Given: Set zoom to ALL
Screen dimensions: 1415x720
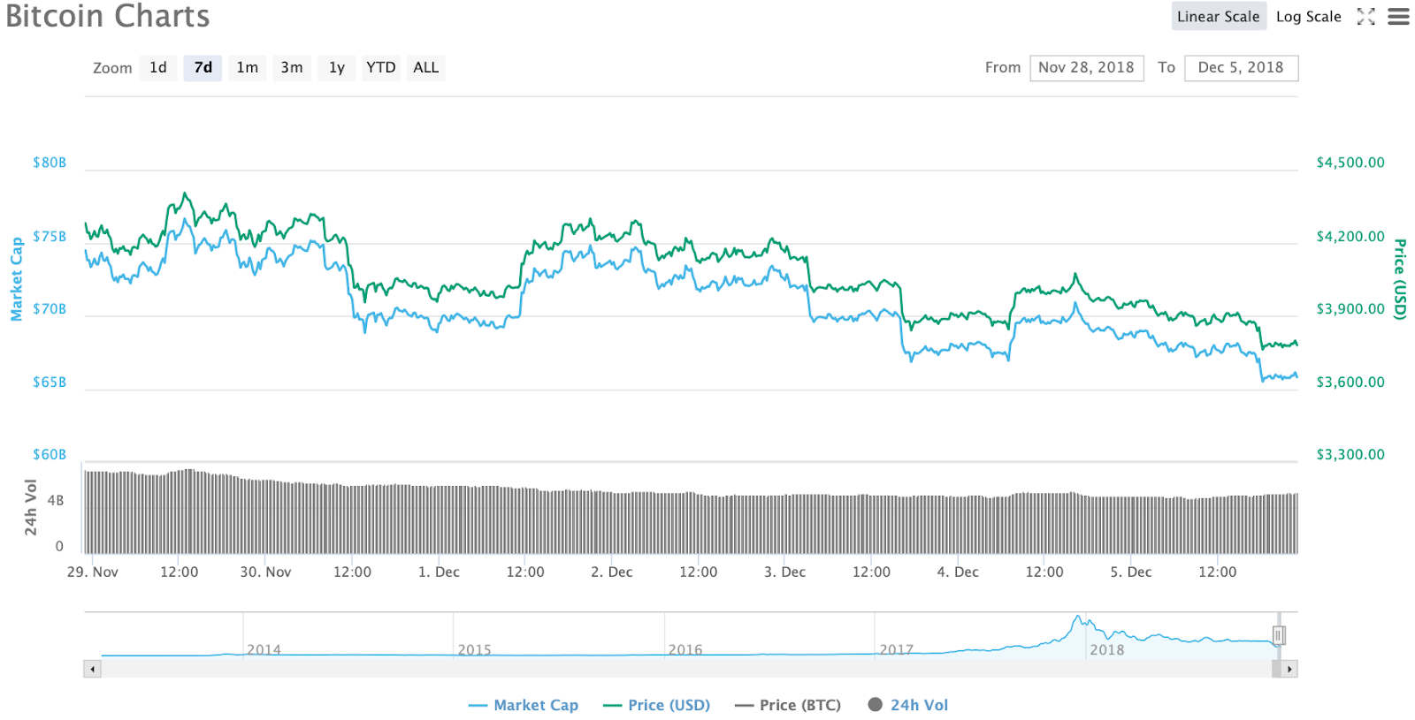Looking at the screenshot, I should (x=426, y=68).
